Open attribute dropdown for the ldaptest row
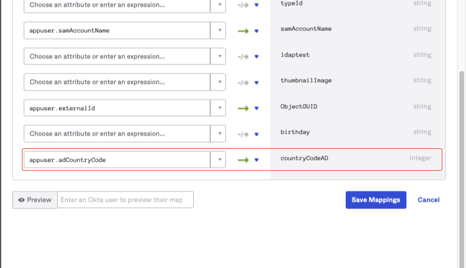The image size is (466, 268). click(218, 56)
